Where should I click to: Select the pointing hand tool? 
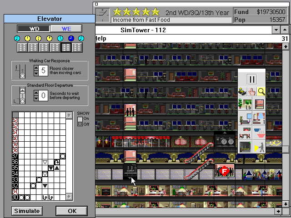(252, 92)
